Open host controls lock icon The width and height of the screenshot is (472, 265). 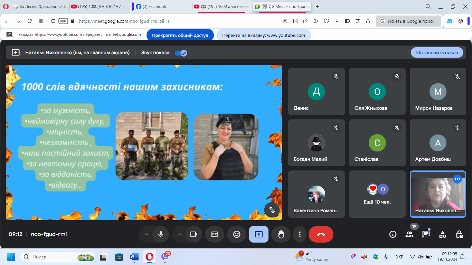pyautogui.click(x=459, y=234)
